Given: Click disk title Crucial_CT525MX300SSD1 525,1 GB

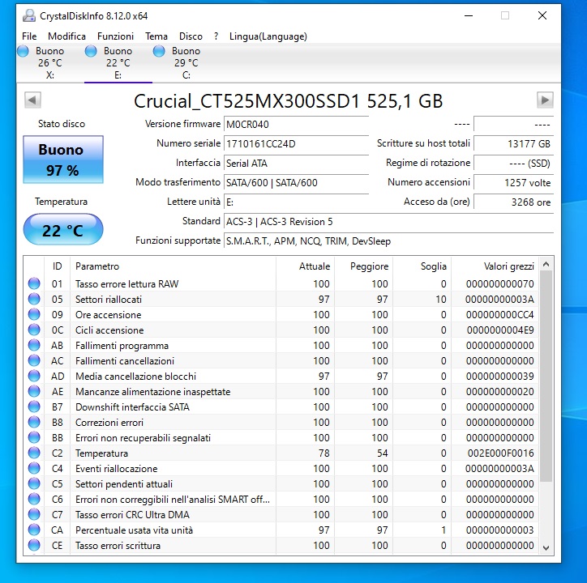Looking at the screenshot, I should coord(289,101).
